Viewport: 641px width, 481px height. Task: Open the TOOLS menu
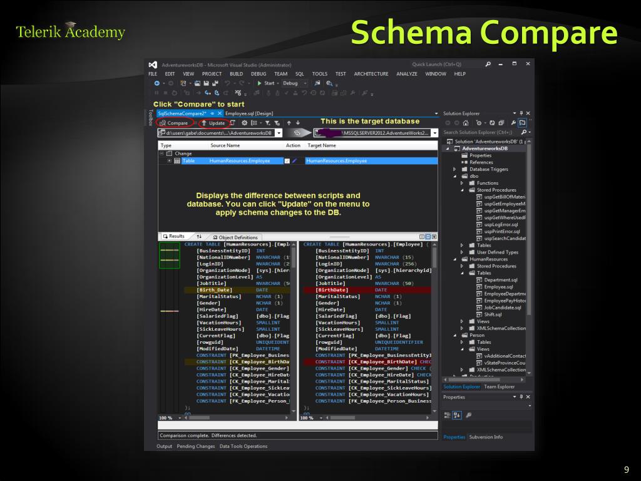tap(320, 74)
